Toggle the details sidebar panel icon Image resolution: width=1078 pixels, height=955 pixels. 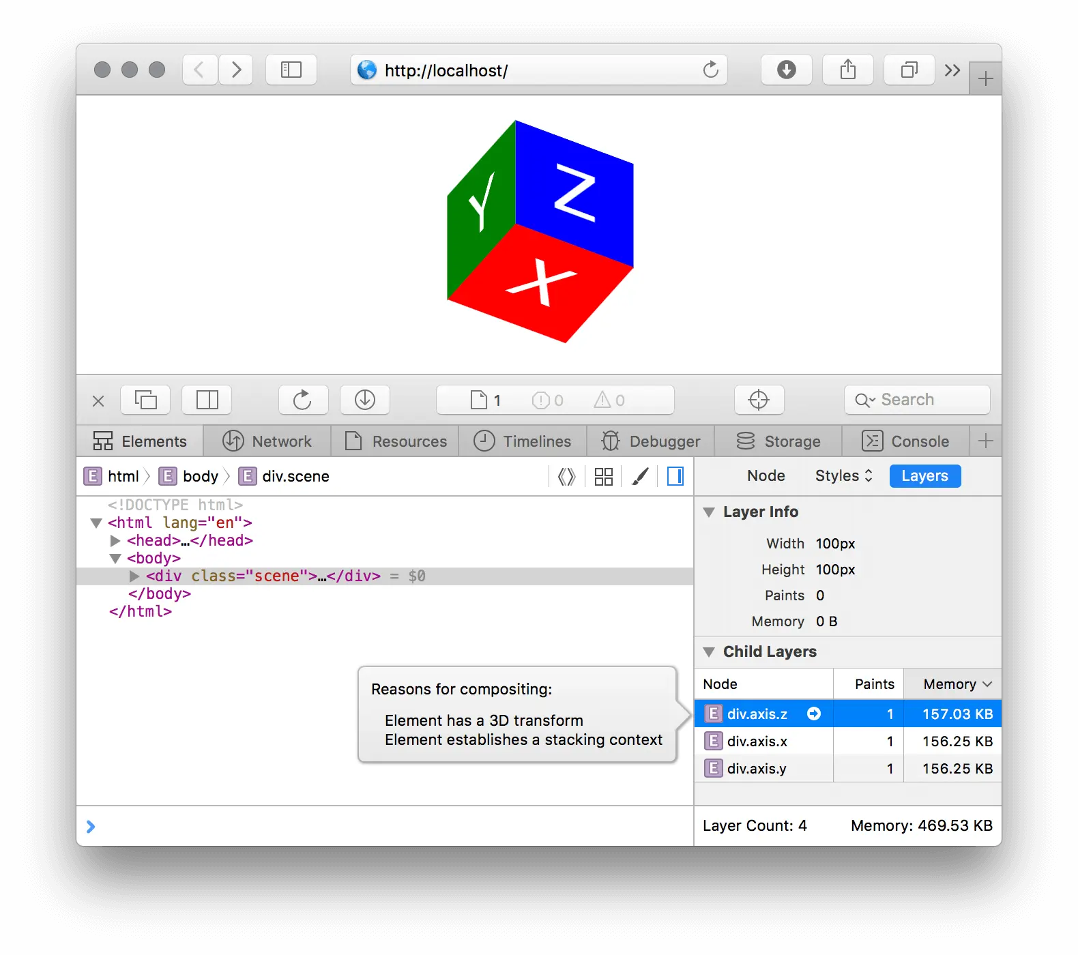(x=675, y=476)
